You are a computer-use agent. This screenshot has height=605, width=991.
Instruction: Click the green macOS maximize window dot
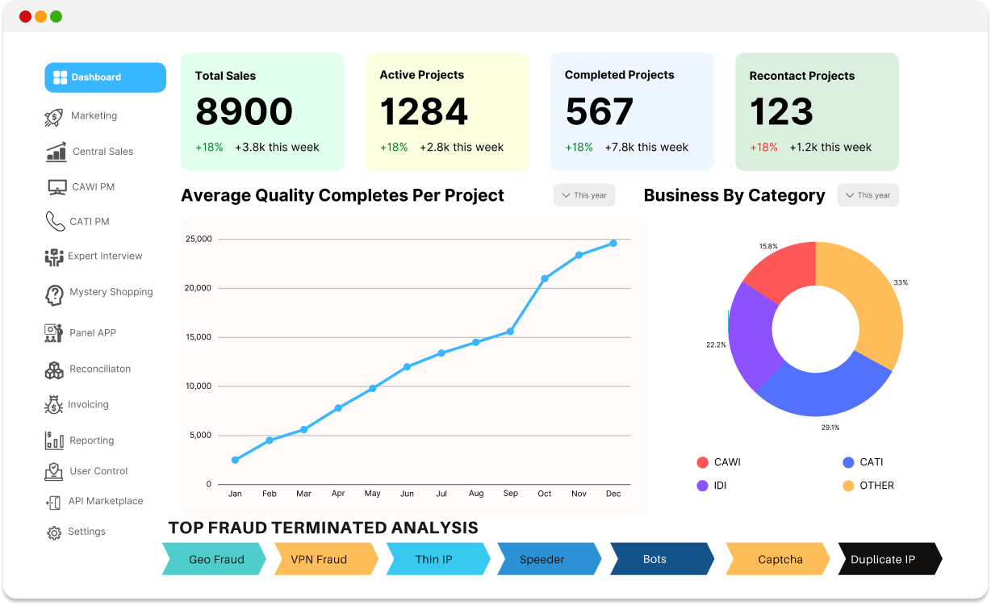(x=56, y=16)
